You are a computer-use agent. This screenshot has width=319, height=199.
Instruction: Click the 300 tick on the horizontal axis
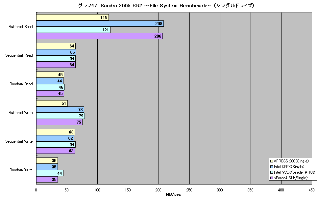tap(220, 190)
